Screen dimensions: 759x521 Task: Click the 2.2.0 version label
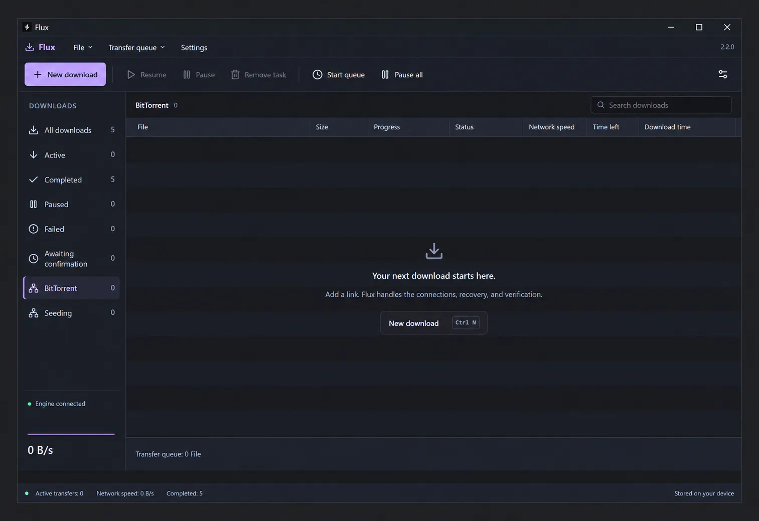727,47
